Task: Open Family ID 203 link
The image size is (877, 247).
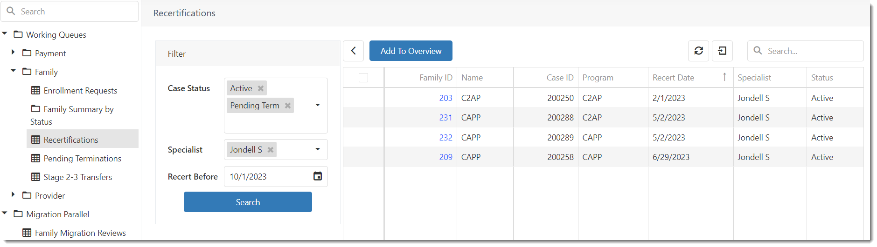Action: click(445, 98)
